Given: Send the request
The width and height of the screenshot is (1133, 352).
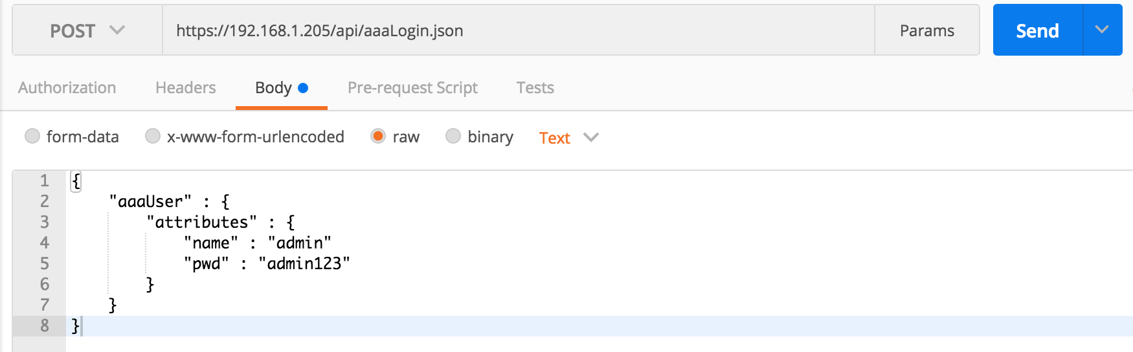Looking at the screenshot, I should [1037, 30].
